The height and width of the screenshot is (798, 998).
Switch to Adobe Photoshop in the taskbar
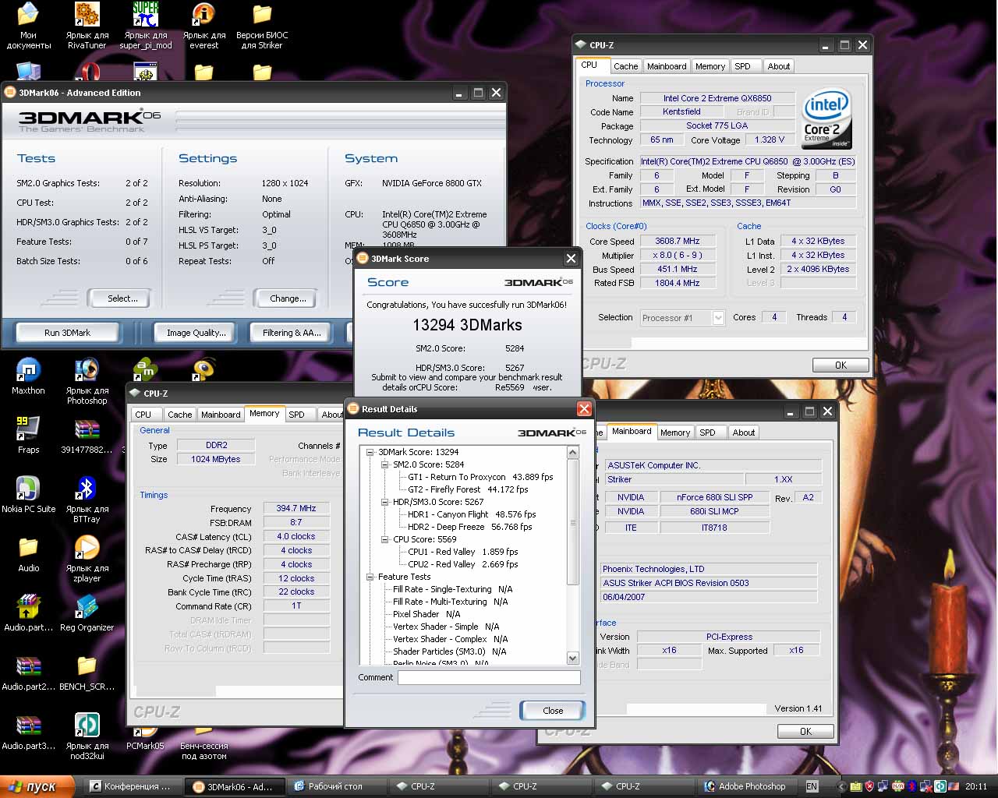point(746,786)
